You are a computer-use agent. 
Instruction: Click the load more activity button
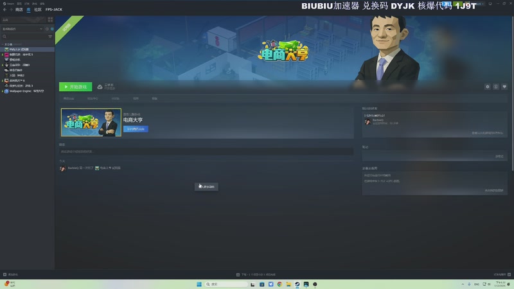206,186
